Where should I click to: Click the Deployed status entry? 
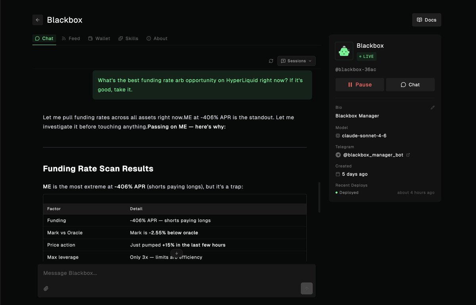coord(347,193)
